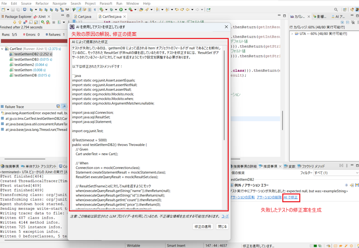Click the Open Perspective icon

tap(344, 9)
